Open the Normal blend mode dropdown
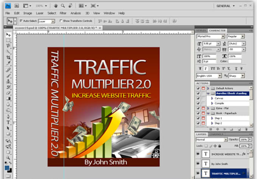Screen dimensions: 257x179 click(226, 140)
